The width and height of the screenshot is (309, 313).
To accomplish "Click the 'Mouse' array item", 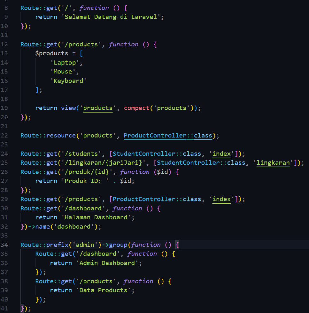I will point(63,72).
